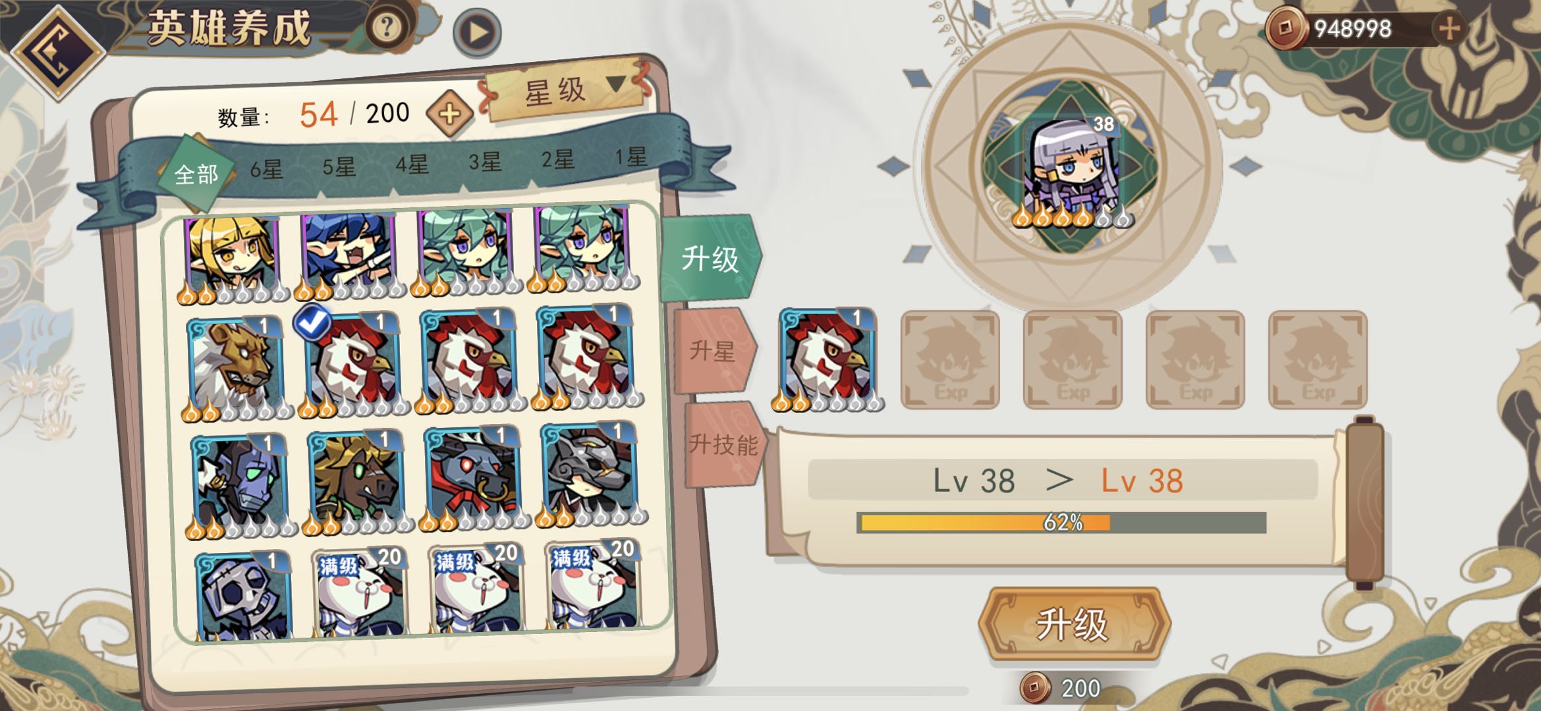Check the rightmost rooster hero card
The width and height of the screenshot is (1541, 711).
pos(586,356)
